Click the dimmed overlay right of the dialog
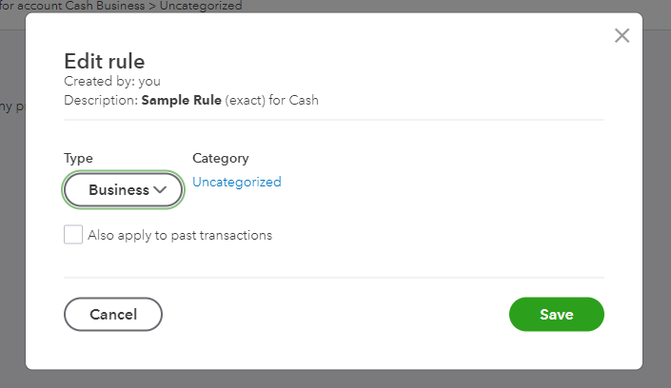The width and height of the screenshot is (671, 388). pyautogui.click(x=657, y=238)
